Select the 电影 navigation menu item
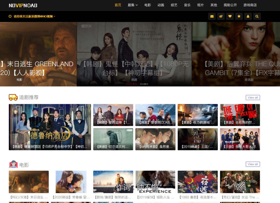 148,5
